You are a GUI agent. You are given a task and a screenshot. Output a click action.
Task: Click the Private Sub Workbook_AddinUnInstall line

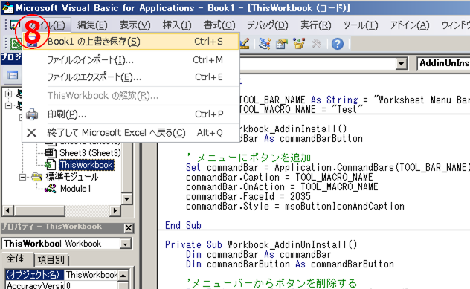[261, 245]
